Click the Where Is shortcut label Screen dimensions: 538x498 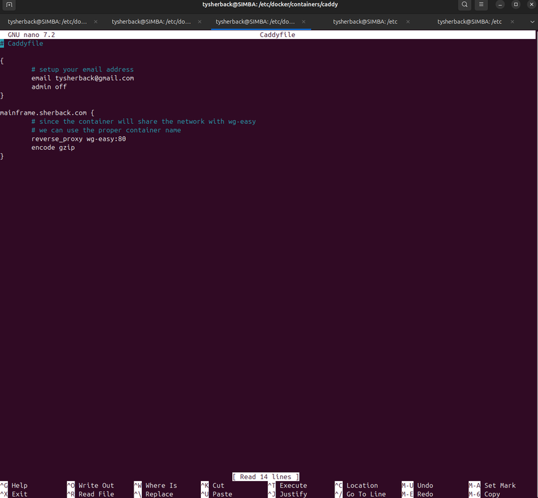pos(161,485)
